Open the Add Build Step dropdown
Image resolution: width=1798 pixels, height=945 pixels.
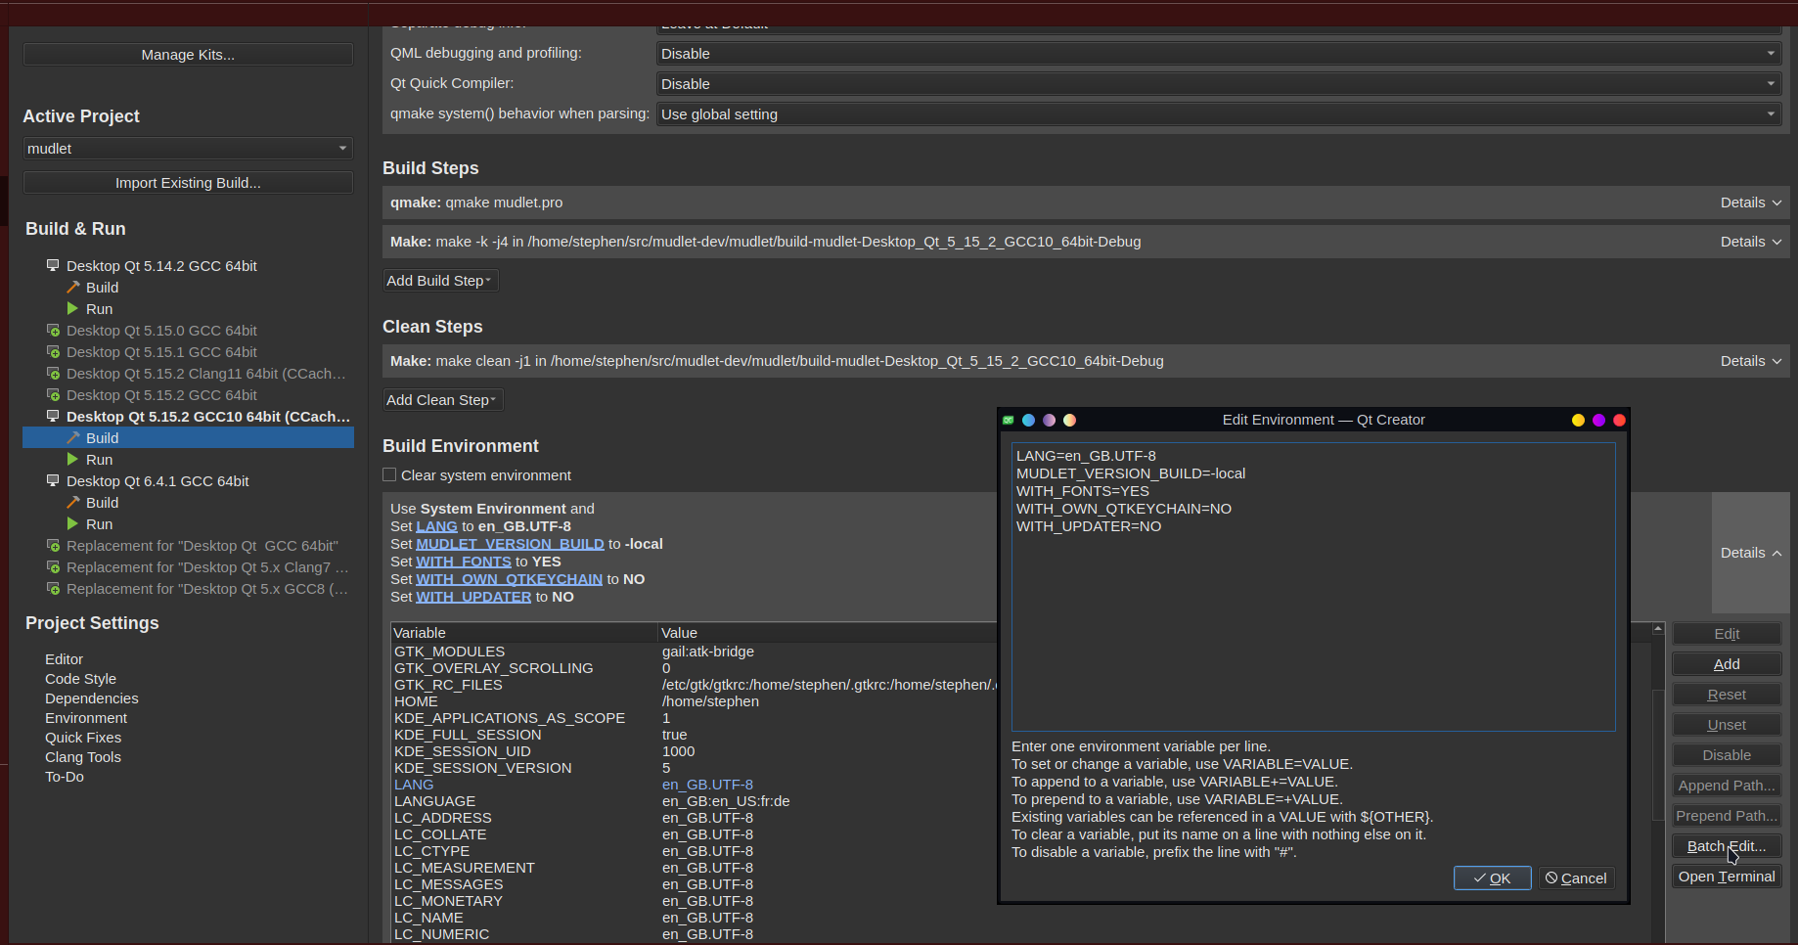point(439,280)
